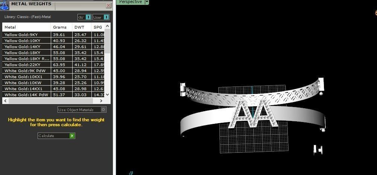The width and height of the screenshot is (377, 175).
Task: Click the 45.00 grams value
Action: (59, 71)
